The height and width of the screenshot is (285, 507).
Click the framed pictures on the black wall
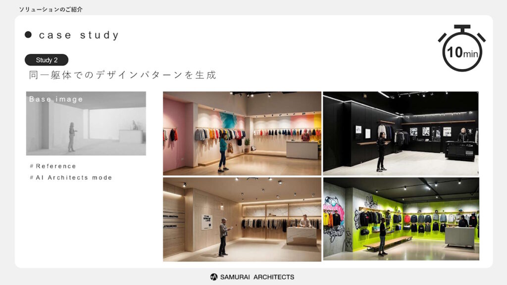pos(430,132)
